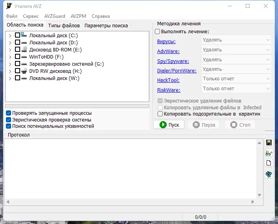Open the Вирусы action dropdown
The image size is (278, 224).
[x=236, y=40]
